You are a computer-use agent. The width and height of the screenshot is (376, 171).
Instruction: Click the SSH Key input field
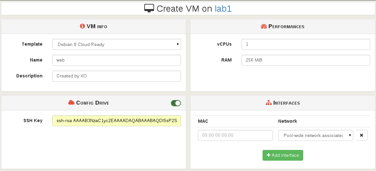coord(117,121)
